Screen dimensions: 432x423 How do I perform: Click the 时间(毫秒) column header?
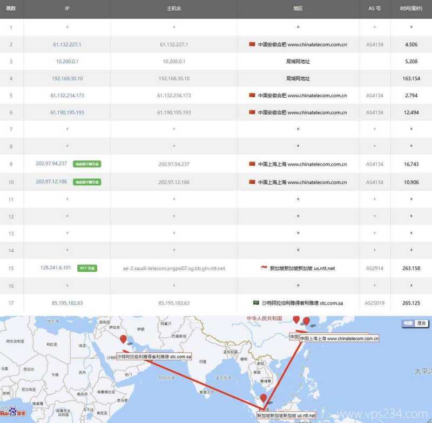click(411, 9)
